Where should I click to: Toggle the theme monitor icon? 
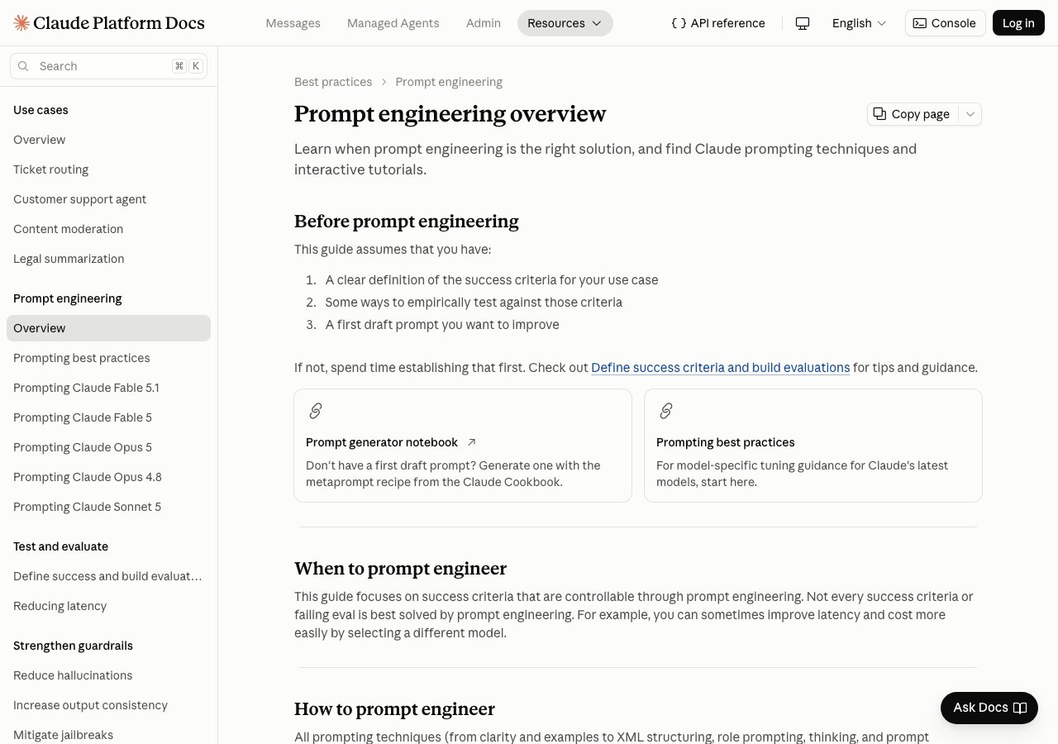click(x=802, y=23)
